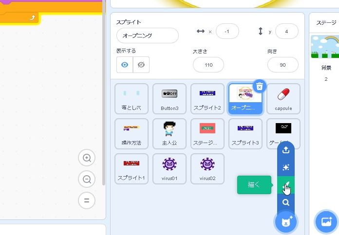Choose the paint brush sprite option
Image resolution: width=339 pixels, height=235 pixels.
tap(286, 185)
